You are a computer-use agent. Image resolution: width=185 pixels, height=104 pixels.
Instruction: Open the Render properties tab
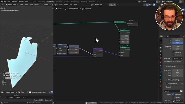161,45
